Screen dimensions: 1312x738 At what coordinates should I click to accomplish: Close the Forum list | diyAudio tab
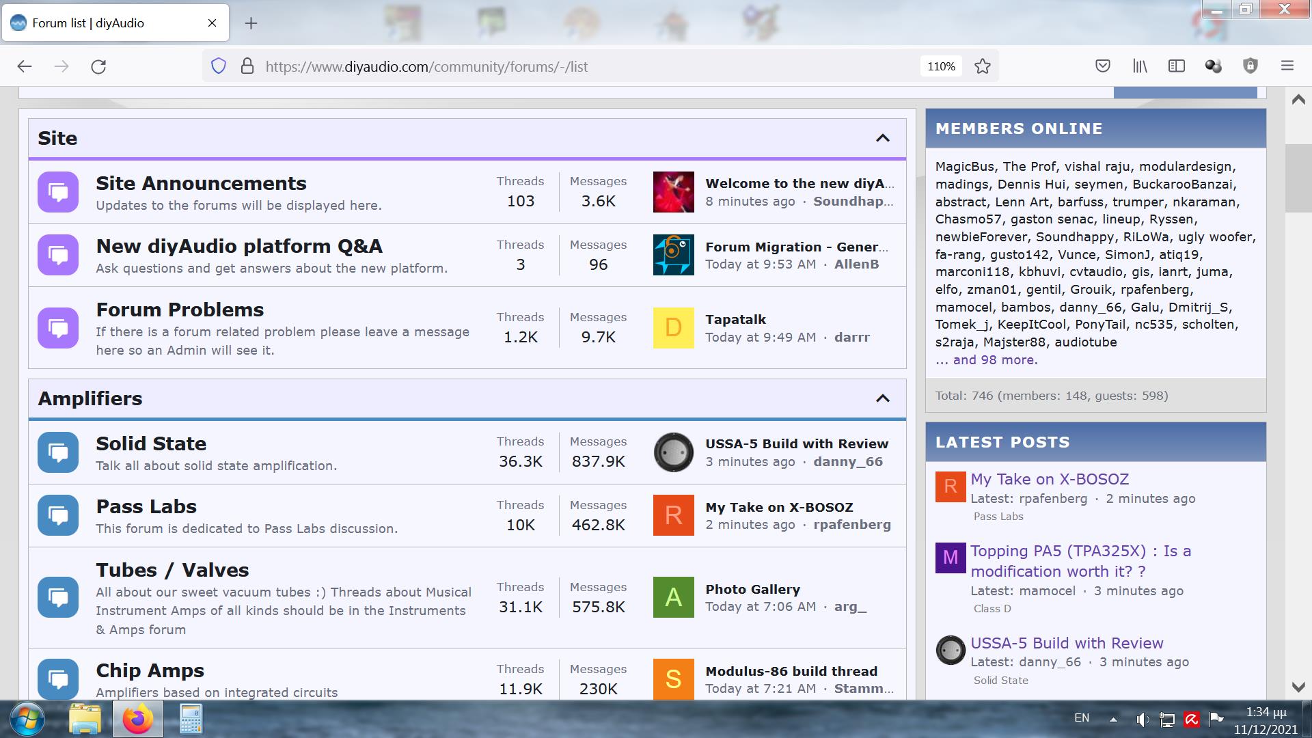point(212,23)
